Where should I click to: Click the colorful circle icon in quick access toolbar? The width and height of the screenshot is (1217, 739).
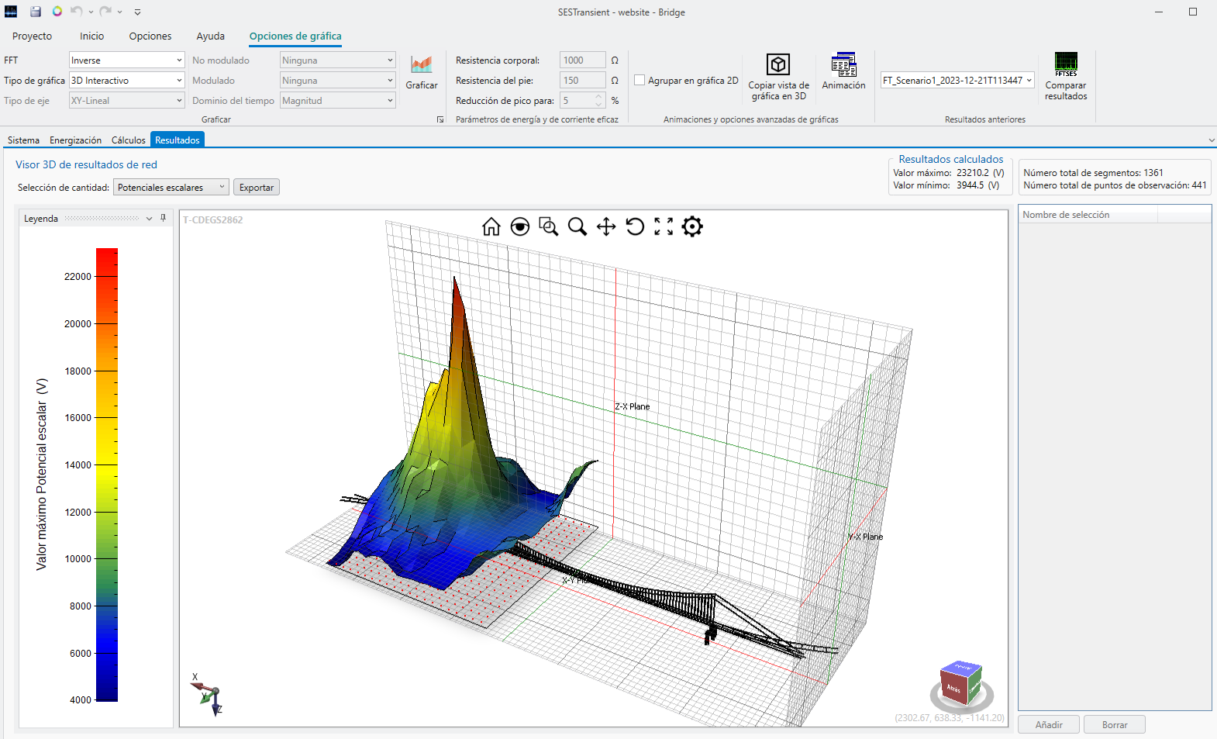[57, 12]
